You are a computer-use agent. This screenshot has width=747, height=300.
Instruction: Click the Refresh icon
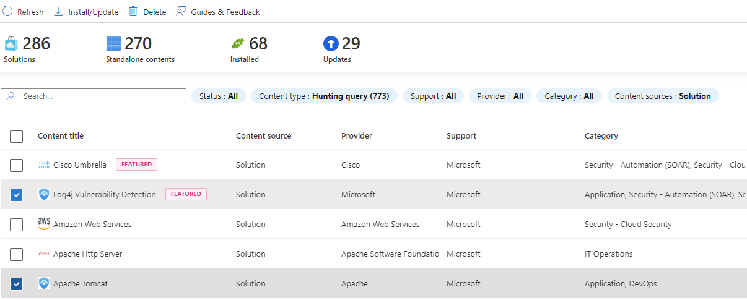coord(8,12)
